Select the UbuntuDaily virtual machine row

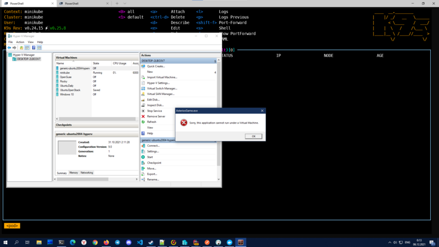97,86
